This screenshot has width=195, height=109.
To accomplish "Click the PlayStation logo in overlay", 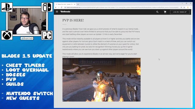I will 7,7.
